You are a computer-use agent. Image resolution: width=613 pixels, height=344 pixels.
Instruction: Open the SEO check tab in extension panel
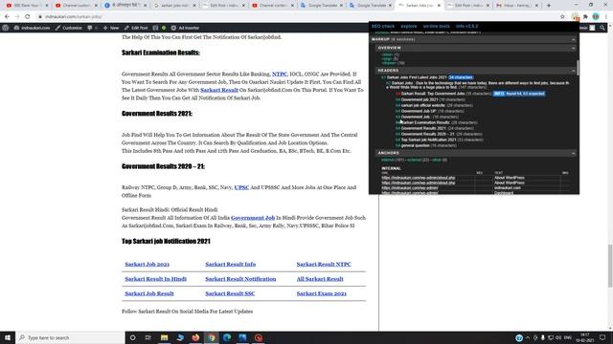(383, 26)
